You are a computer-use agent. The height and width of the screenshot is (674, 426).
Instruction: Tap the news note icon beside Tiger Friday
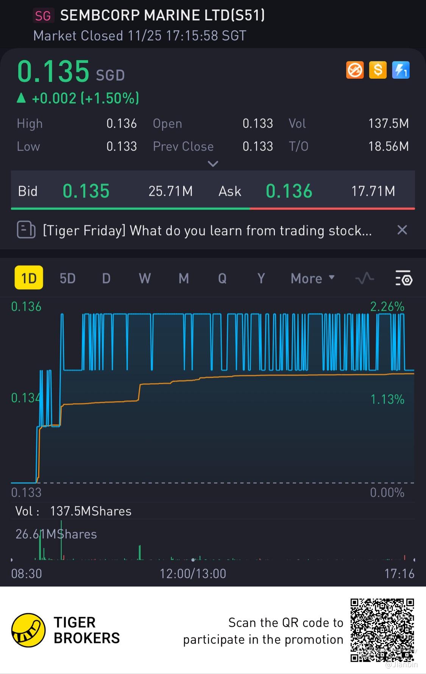tap(26, 230)
